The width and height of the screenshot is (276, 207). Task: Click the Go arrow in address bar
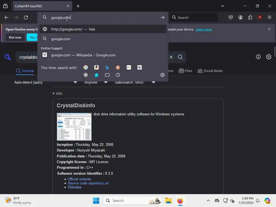point(162,18)
